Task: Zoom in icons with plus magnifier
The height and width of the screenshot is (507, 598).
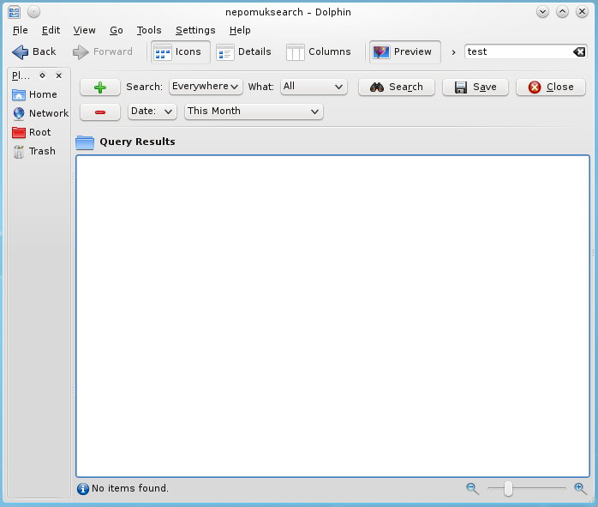Action: pos(580,488)
